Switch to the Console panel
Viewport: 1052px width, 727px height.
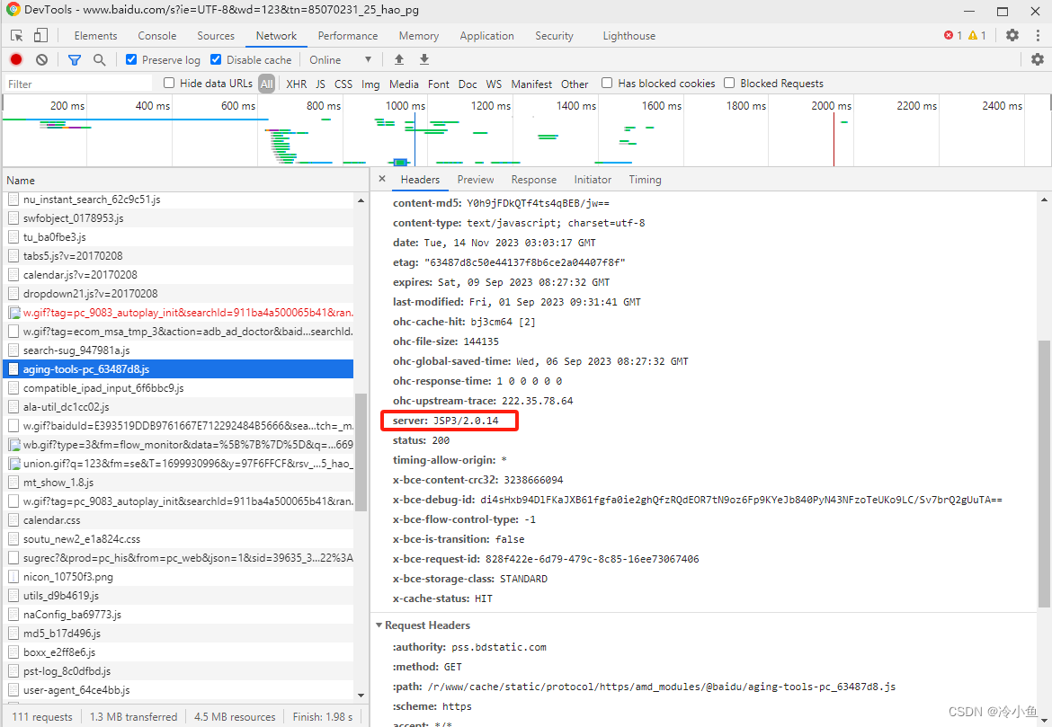pos(156,35)
